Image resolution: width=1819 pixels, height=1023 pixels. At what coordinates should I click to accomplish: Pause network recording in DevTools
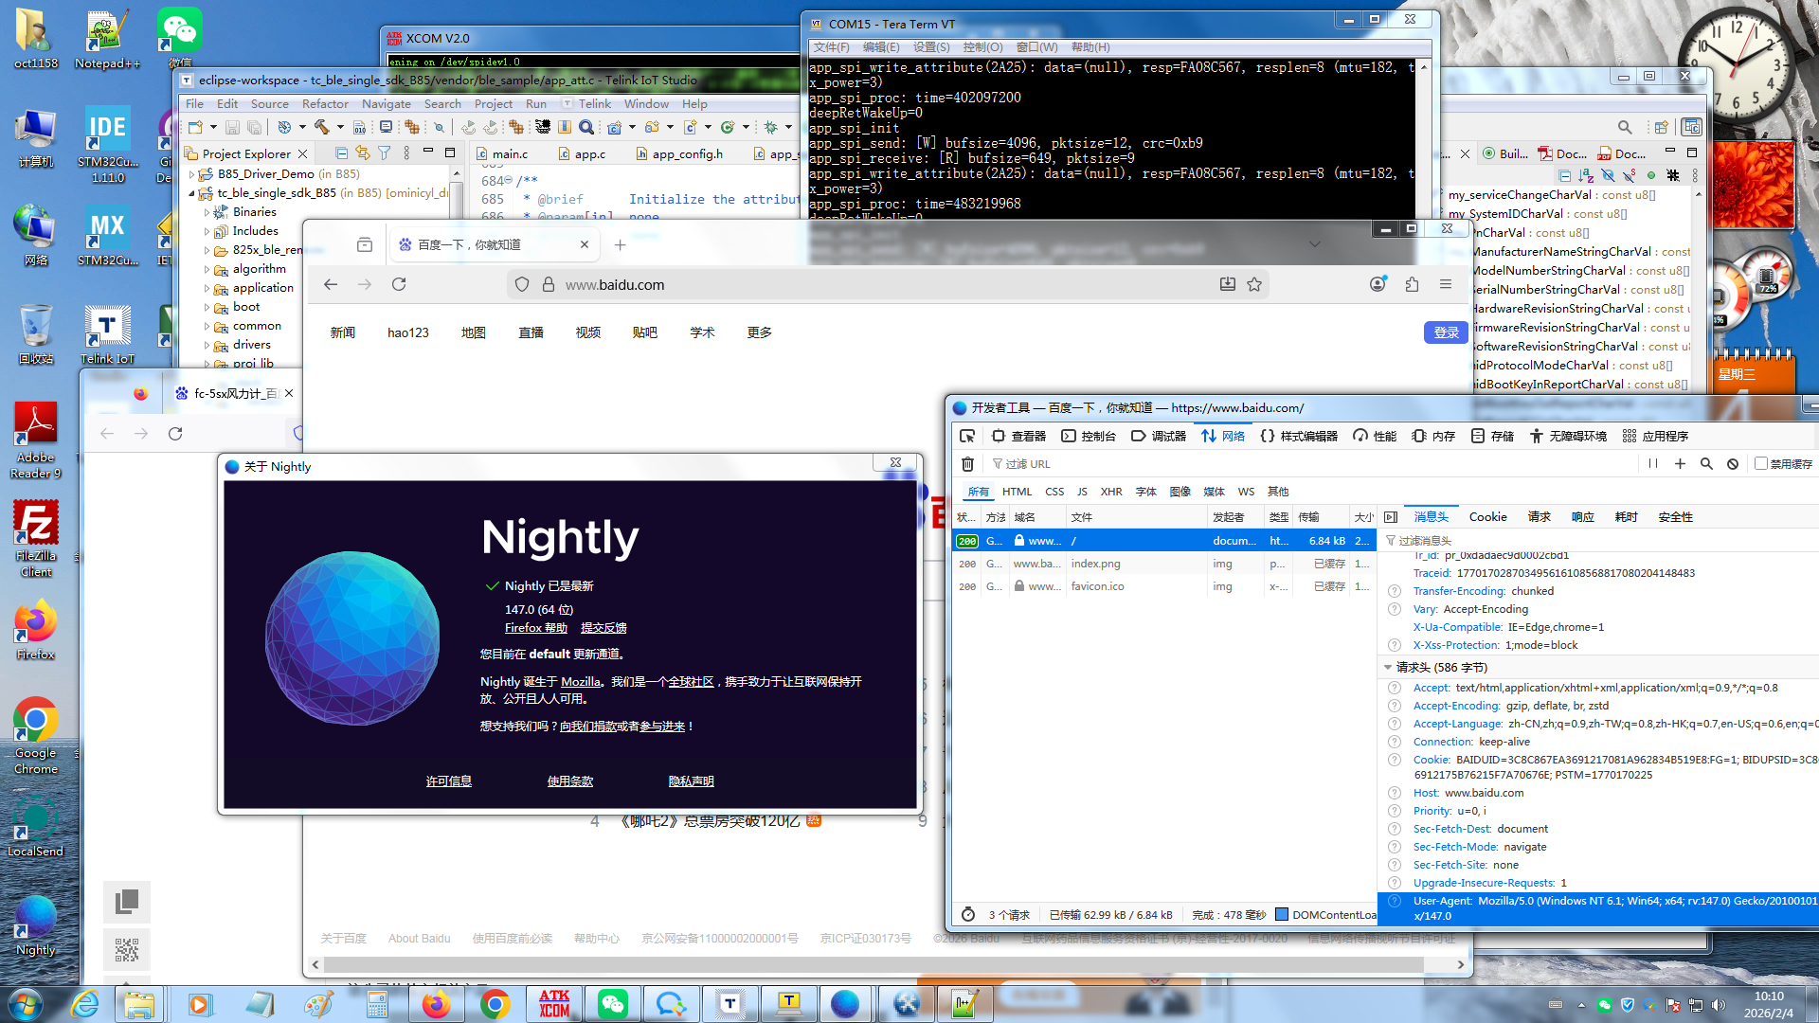coord(1652,464)
